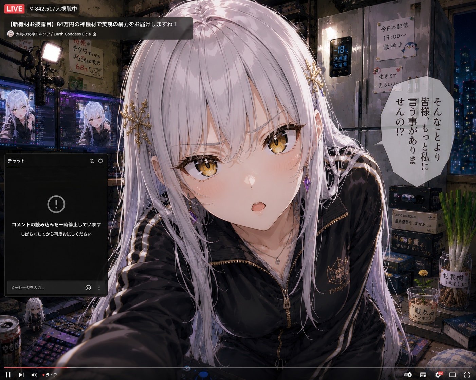Open the channel avatar of Elcia
The height and width of the screenshot is (380, 476).
click(x=11, y=34)
